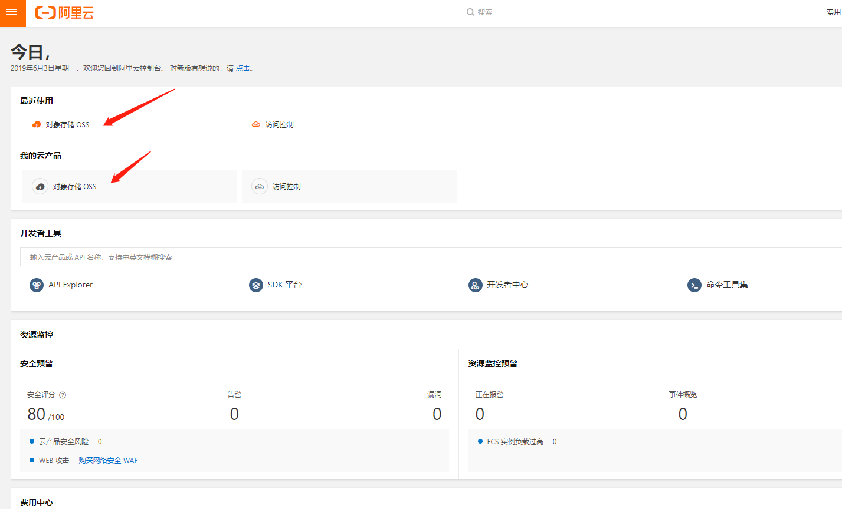Open the 命令工具集 link
Screen dimensions: 842x509
pyautogui.click(x=727, y=285)
